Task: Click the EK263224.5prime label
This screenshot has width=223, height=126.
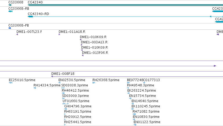Action: click(x=142, y=91)
